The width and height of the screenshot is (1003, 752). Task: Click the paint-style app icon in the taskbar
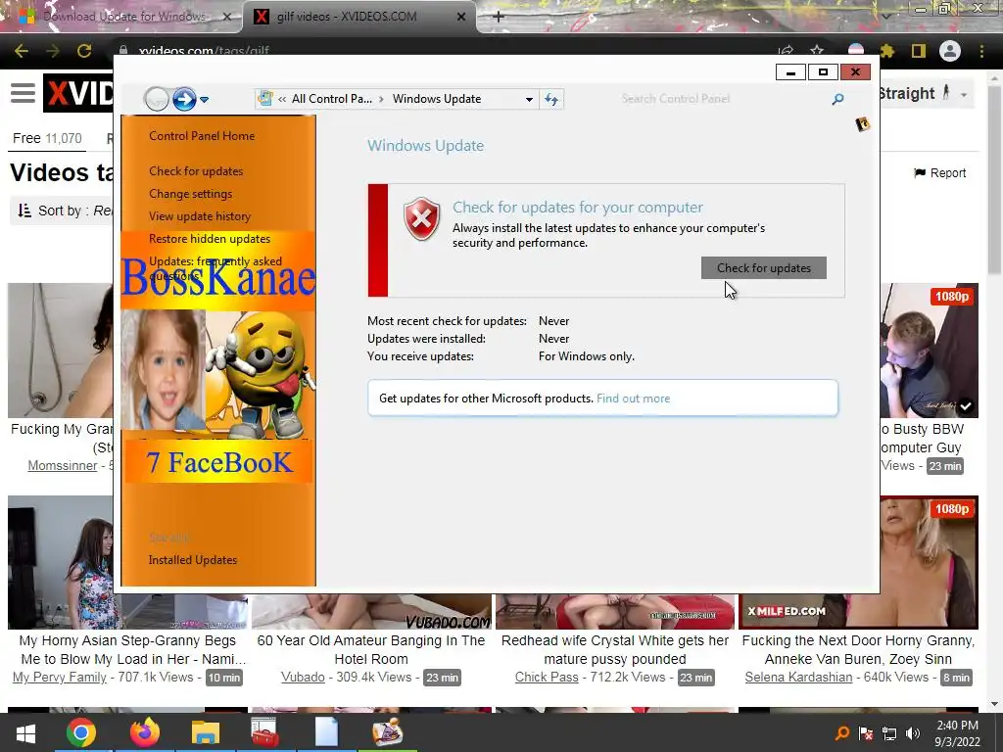point(388,732)
